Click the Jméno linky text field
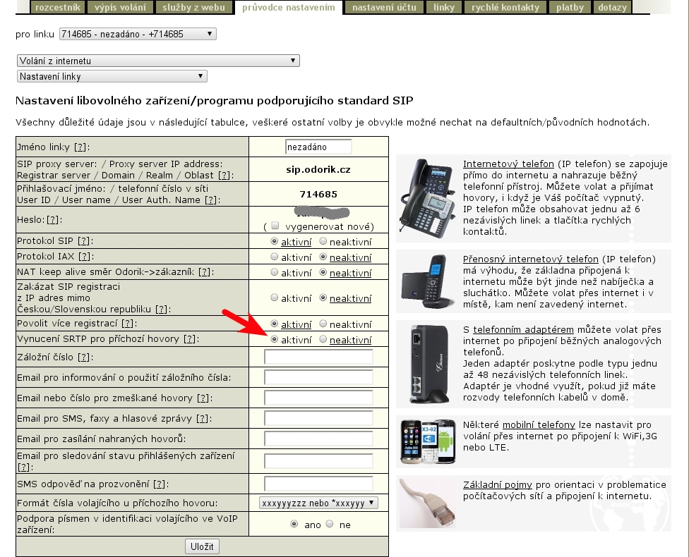The image size is (689, 557). point(318,147)
